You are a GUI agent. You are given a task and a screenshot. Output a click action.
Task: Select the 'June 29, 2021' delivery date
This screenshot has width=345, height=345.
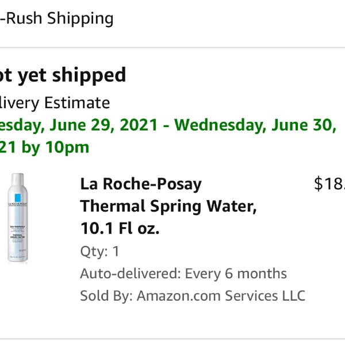pyautogui.click(x=103, y=125)
